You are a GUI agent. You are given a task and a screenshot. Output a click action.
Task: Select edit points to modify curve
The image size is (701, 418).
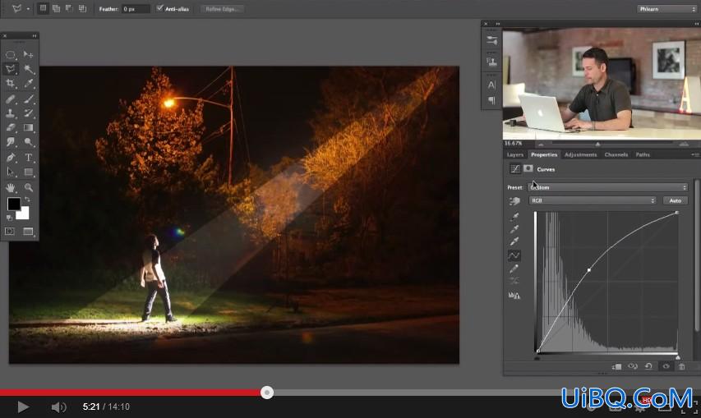pos(514,256)
